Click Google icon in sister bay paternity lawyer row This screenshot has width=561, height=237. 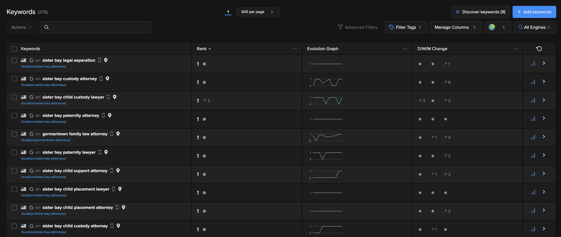tap(31, 152)
